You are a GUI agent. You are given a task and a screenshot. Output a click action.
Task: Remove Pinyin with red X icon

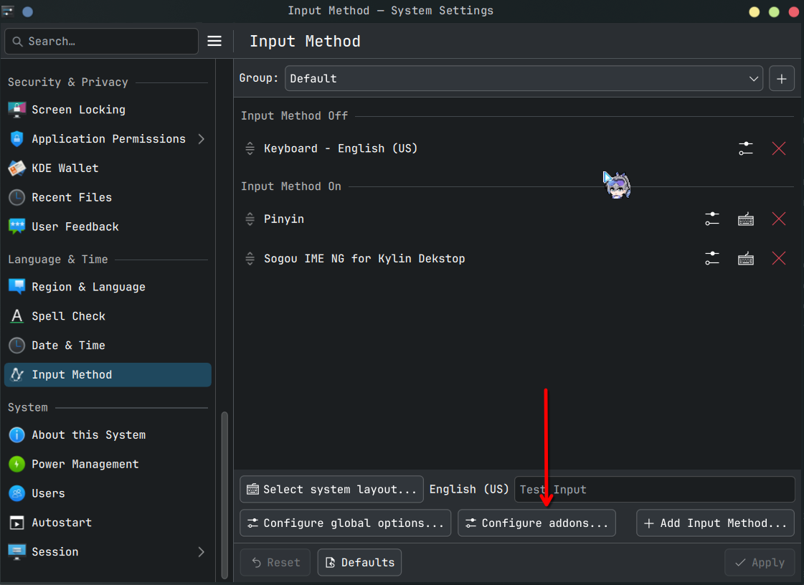[x=779, y=219]
